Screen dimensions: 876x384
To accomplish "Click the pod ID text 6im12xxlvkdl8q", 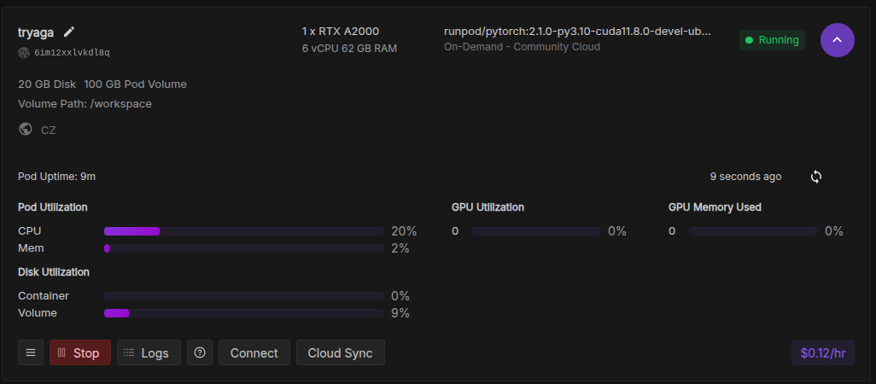I will coord(72,52).
